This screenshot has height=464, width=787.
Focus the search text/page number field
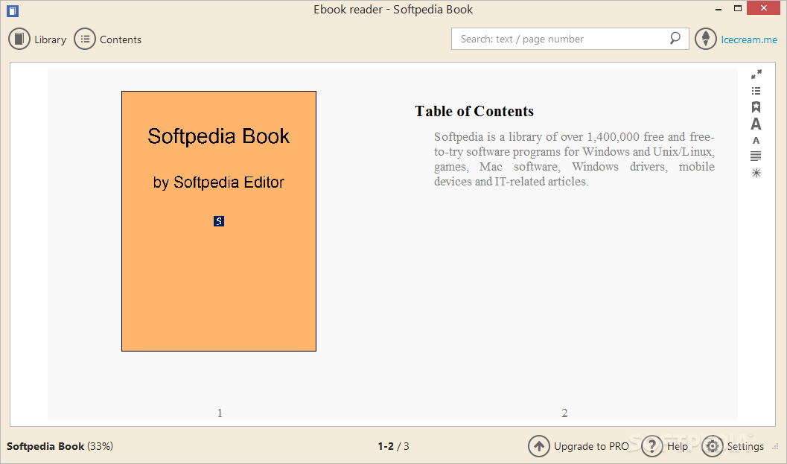click(570, 39)
